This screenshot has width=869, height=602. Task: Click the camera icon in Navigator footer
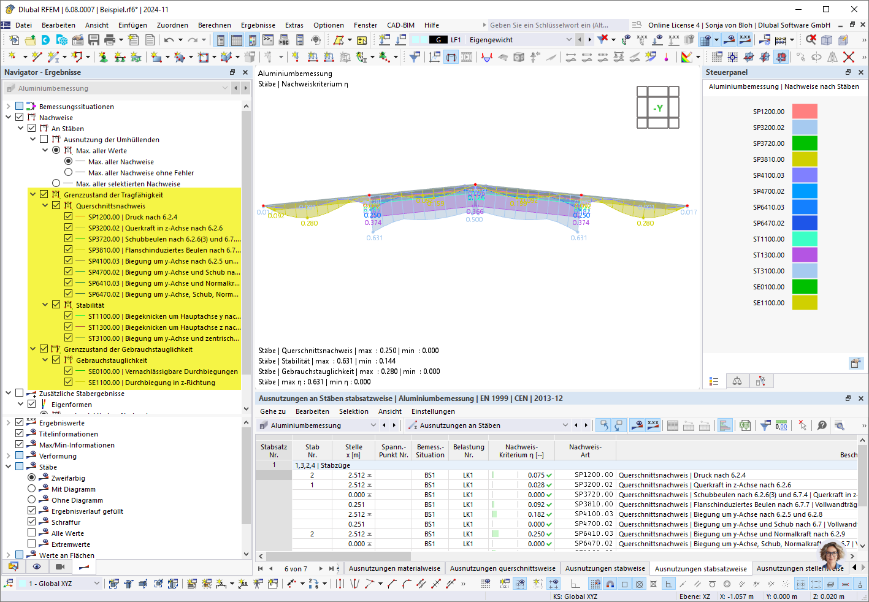pyautogui.click(x=60, y=566)
